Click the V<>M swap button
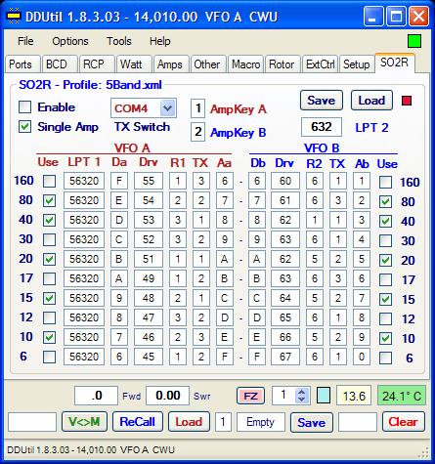 point(84,422)
